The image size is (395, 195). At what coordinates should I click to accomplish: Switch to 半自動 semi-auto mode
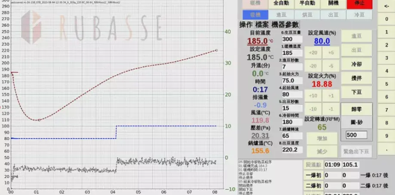(307, 4)
